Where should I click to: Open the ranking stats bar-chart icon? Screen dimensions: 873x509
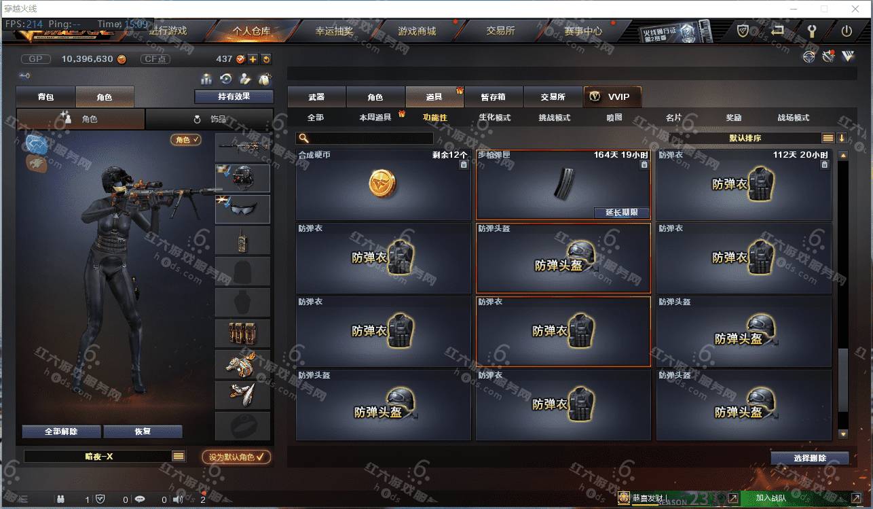coord(206,79)
